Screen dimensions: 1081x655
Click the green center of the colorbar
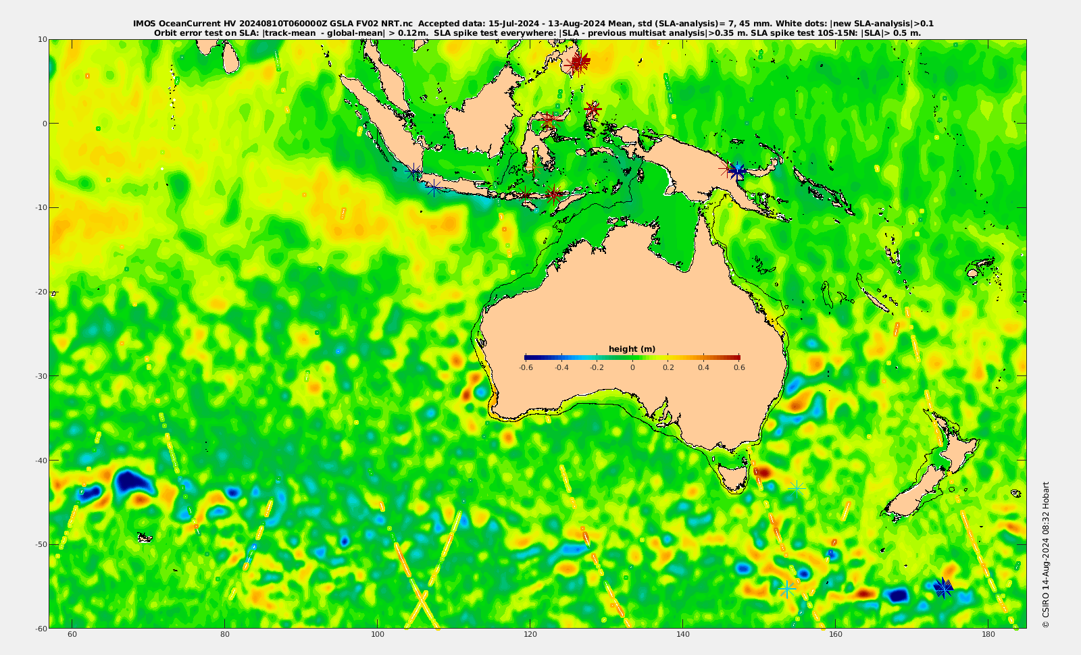[x=632, y=357]
